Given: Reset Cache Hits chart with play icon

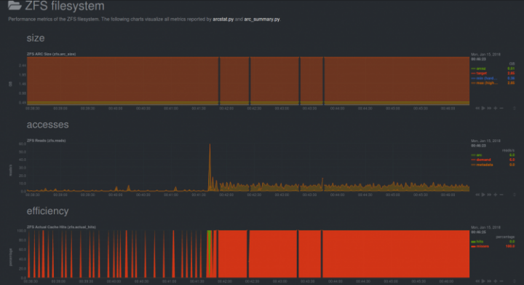Looking at the screenshot, I should coord(483,281).
